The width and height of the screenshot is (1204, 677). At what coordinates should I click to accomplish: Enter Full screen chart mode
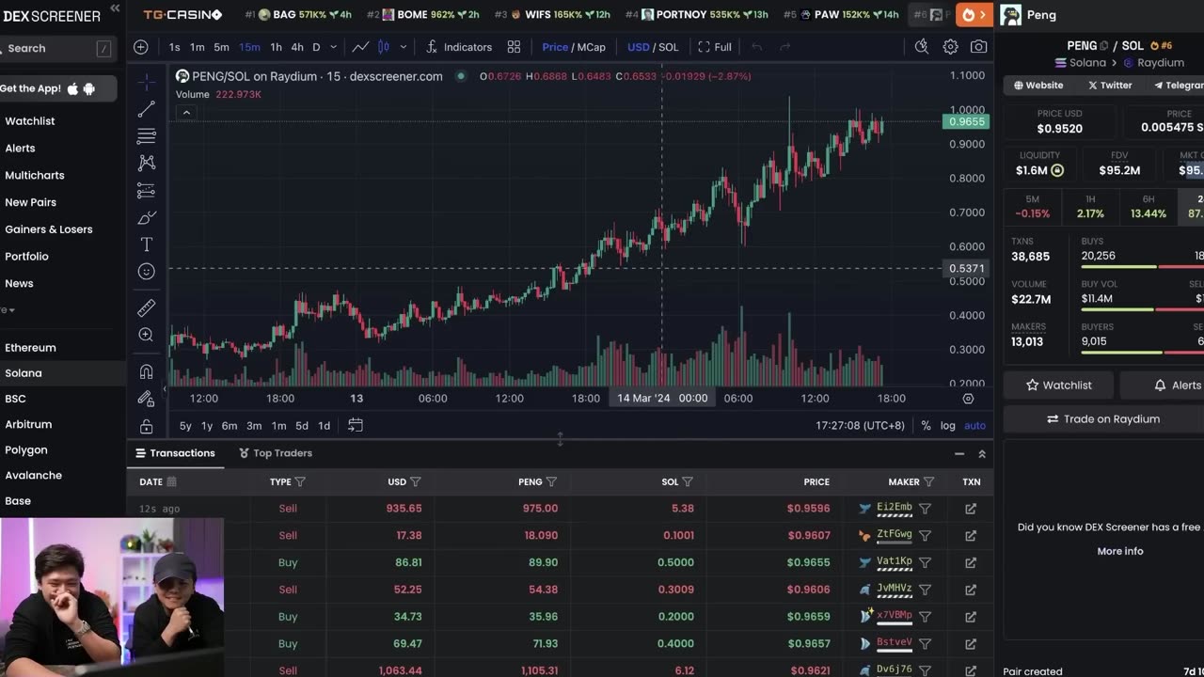[x=714, y=47]
